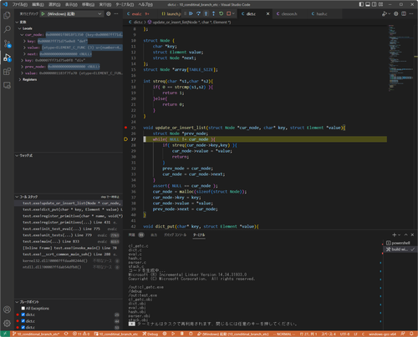This screenshot has width=418, height=337.
Task: Open the Run code icon in editor title
Action: 385,13
